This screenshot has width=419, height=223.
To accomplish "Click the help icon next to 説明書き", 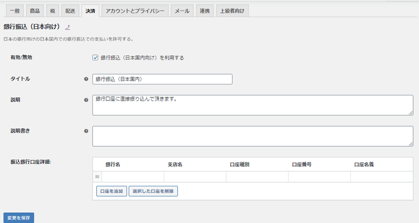I will pos(86,131).
